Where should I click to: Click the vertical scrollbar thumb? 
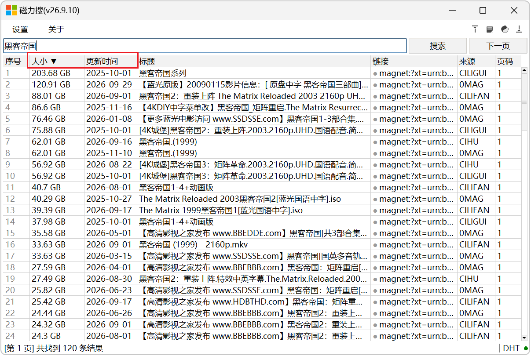coord(524,102)
